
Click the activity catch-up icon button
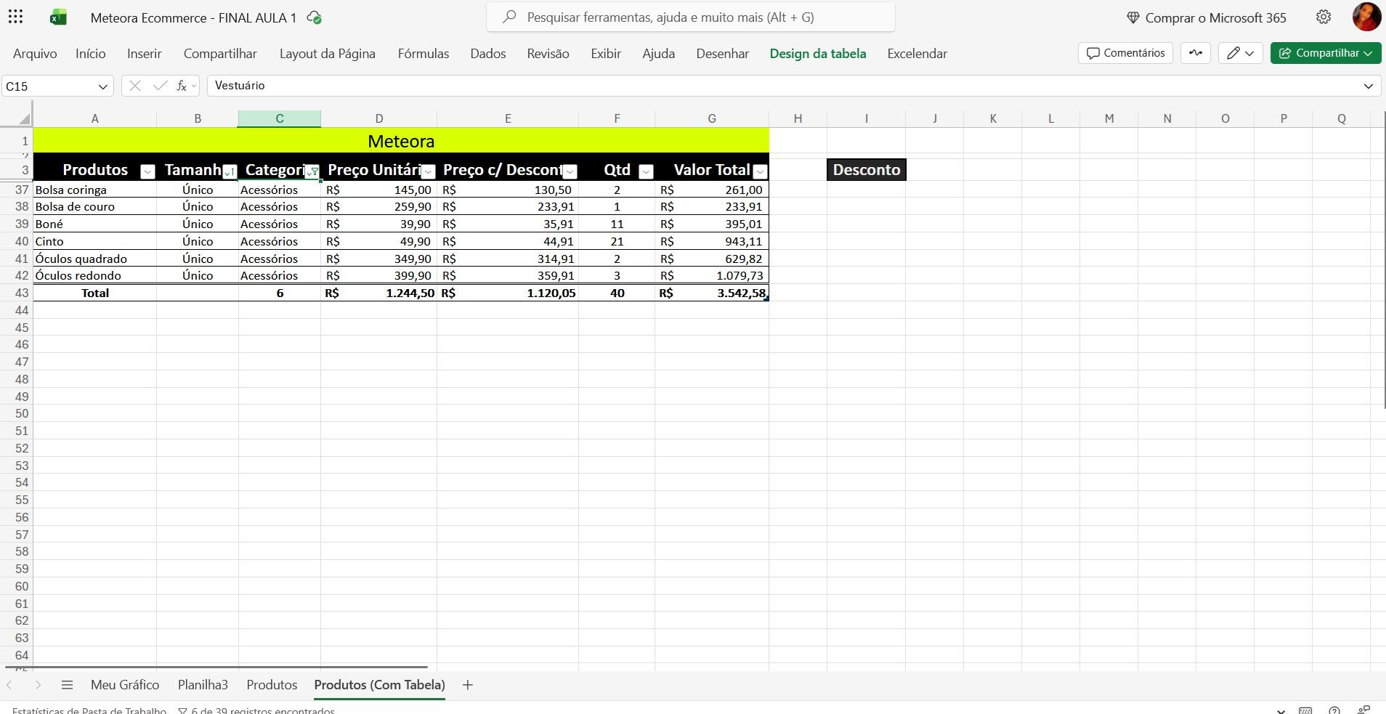[1196, 53]
